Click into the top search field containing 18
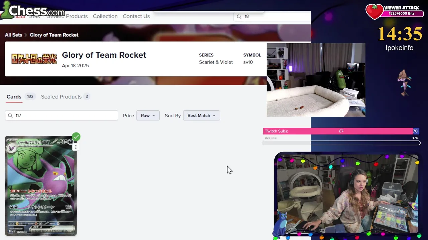Screen dimensions: 428x240 coord(272,16)
